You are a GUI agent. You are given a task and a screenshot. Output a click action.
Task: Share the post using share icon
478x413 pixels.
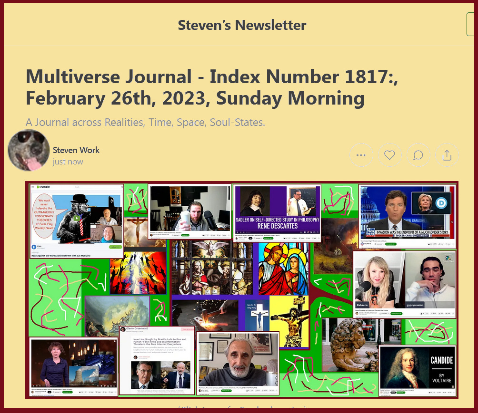[447, 155]
